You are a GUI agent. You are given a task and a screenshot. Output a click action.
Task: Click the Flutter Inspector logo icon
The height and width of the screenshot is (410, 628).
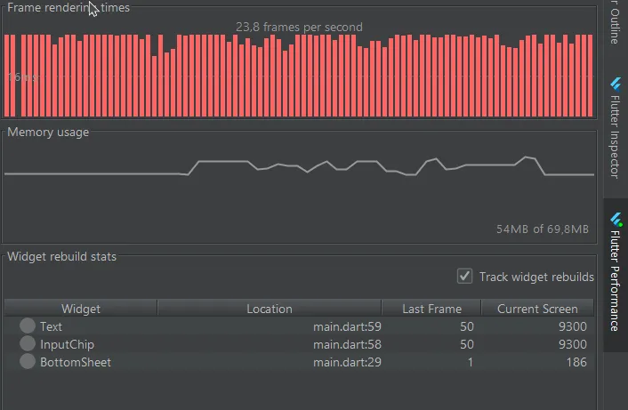pos(616,84)
